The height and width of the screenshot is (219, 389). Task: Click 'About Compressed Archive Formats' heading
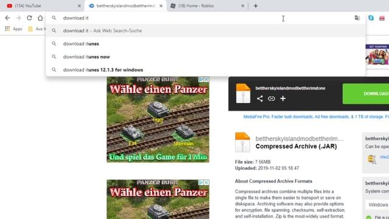(x=274, y=181)
